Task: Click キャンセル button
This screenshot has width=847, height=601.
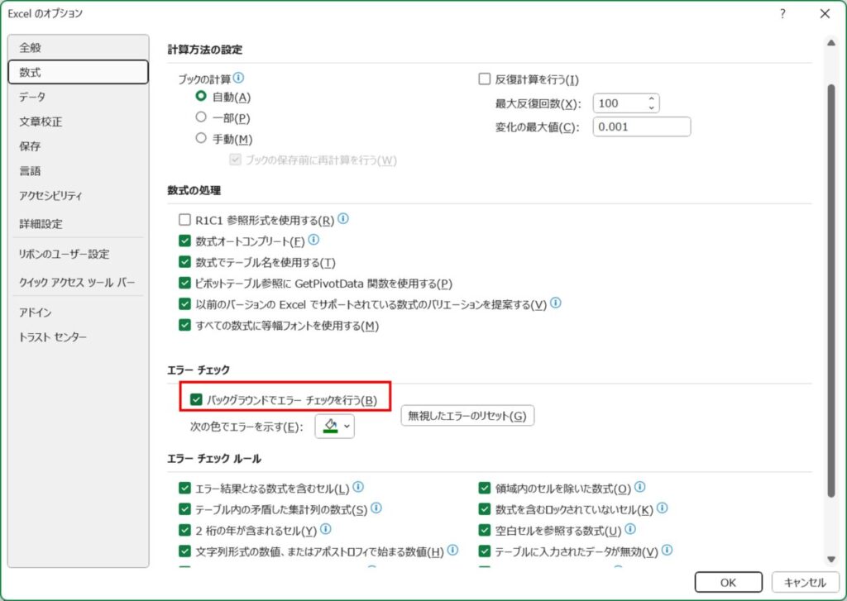Action: 805,583
